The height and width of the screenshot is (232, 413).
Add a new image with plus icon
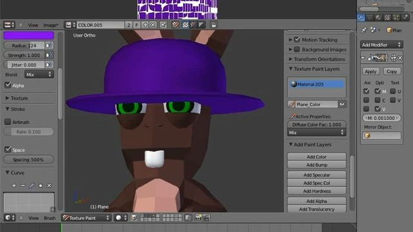tap(145, 25)
